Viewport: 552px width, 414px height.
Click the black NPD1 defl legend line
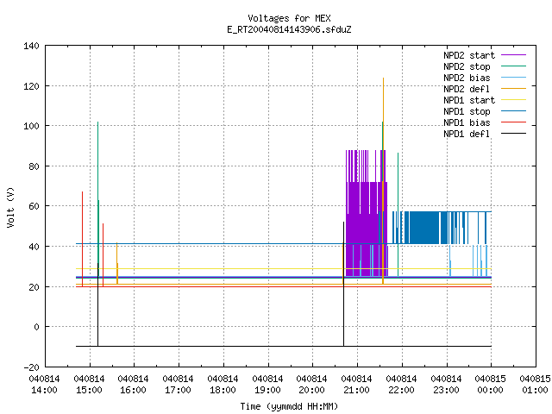(514, 134)
